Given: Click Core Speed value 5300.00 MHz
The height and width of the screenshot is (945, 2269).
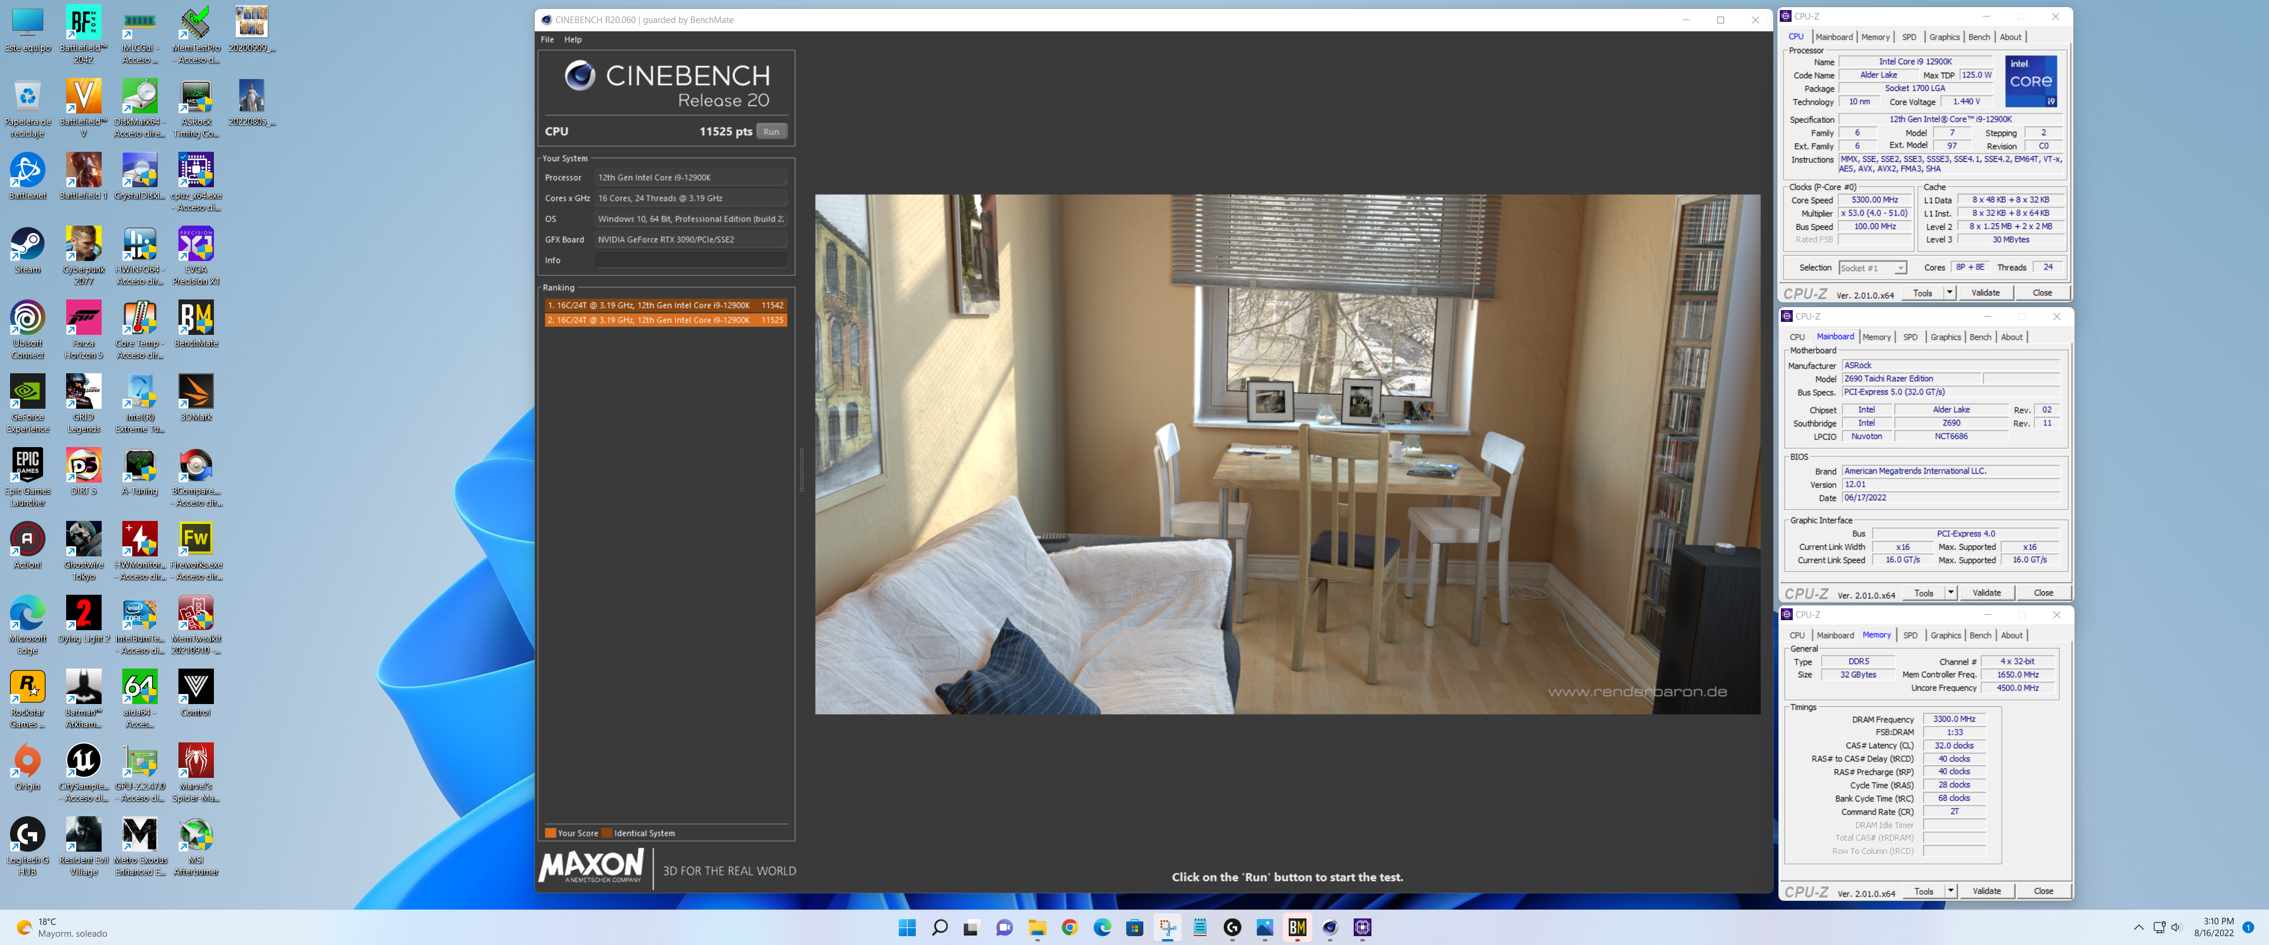Looking at the screenshot, I should coord(1874,200).
